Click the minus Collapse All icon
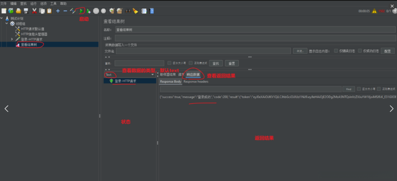Viewport: 397px width, 181px height. 65,11
